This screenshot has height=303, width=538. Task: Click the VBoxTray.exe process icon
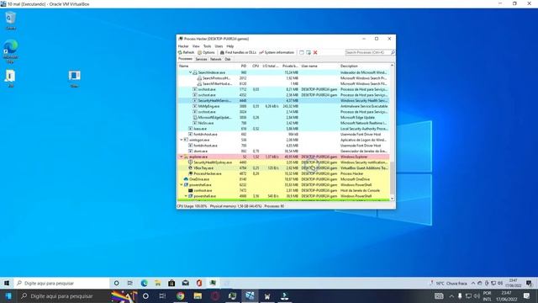[191, 168]
